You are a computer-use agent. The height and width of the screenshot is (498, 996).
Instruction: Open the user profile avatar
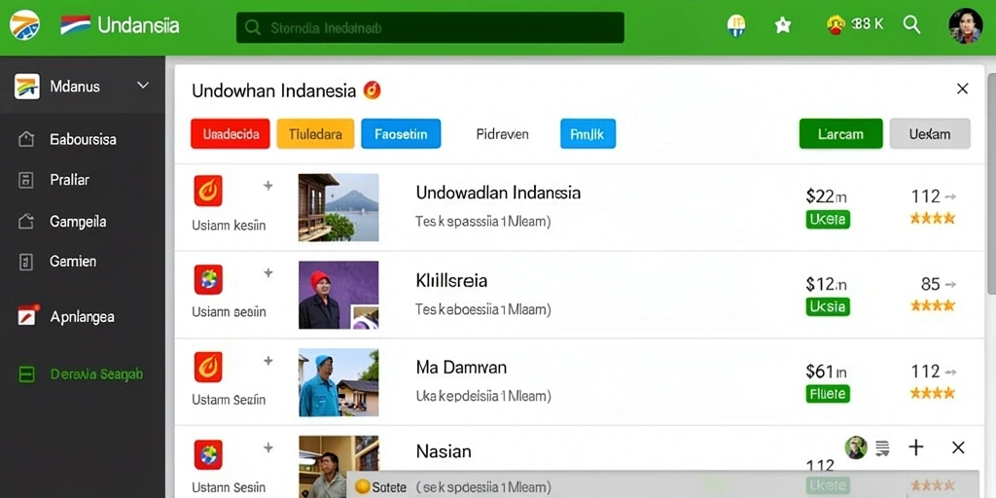pos(966,25)
